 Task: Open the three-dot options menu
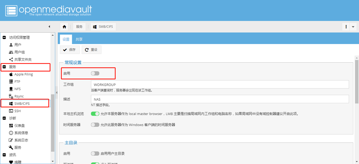(346, 27)
